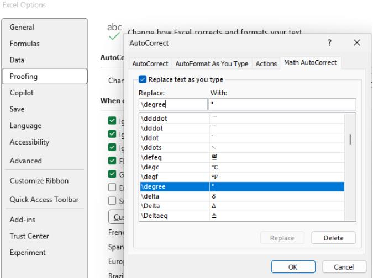The height and width of the screenshot is (278, 373).
Task: Select the lowercase \delta entry
Action: [x=242, y=196]
